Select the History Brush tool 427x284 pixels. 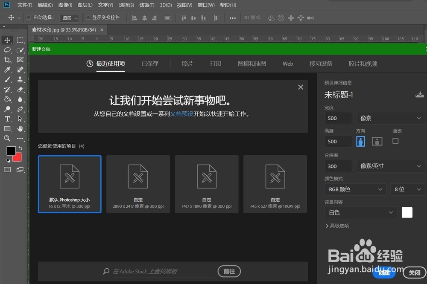coord(7,90)
